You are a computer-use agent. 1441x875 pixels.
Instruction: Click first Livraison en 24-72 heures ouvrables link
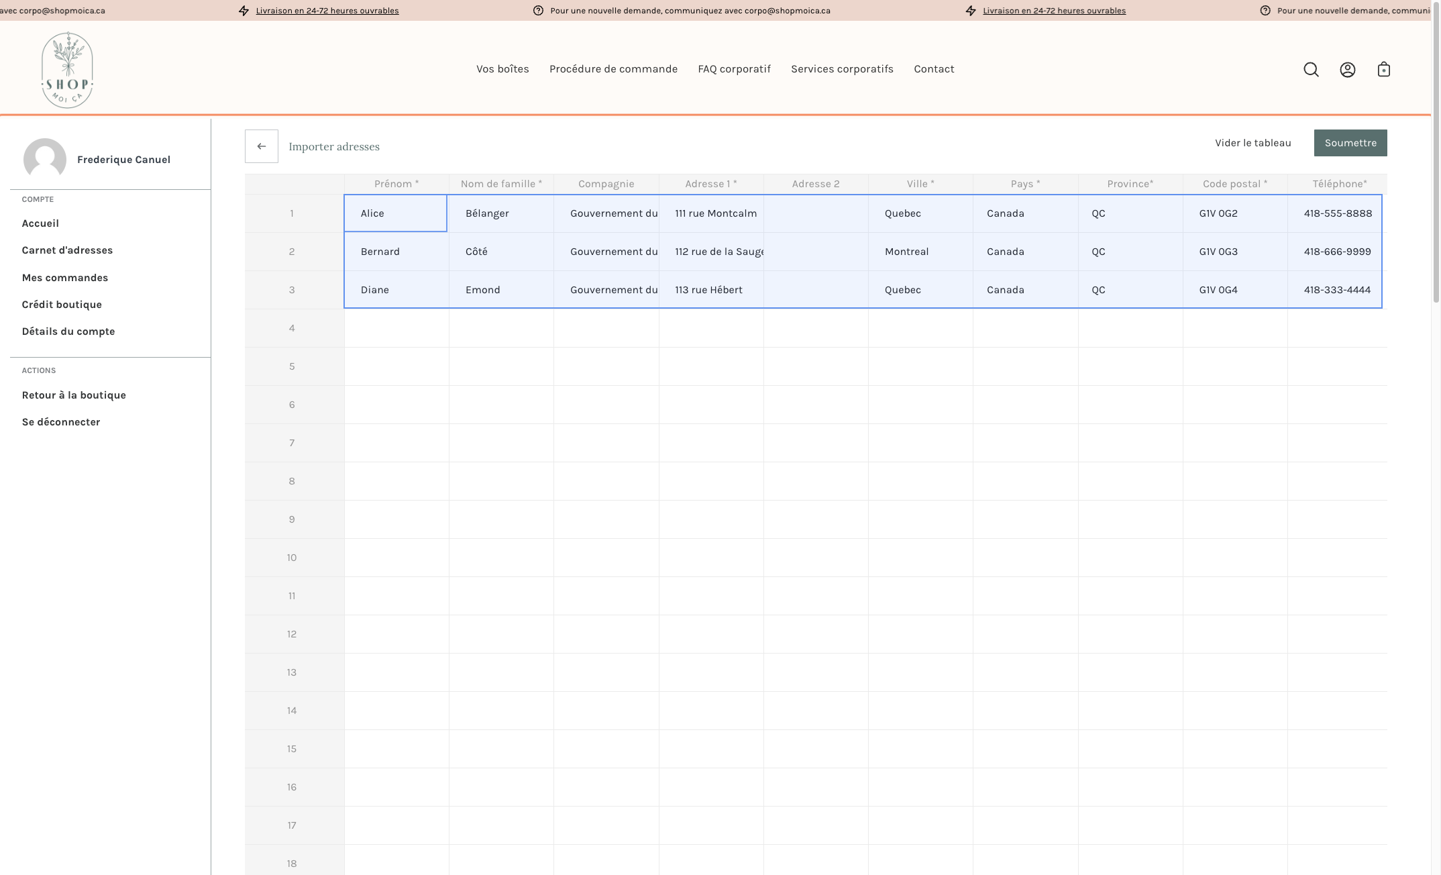[327, 11]
